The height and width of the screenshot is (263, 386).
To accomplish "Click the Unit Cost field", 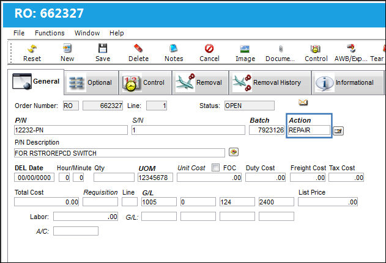I will pyautogui.click(x=209, y=178).
